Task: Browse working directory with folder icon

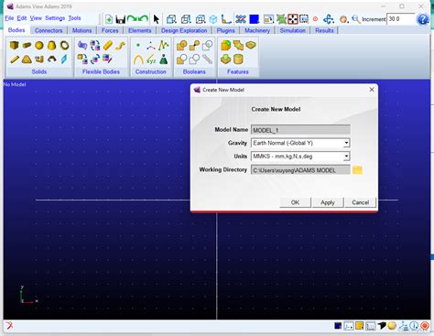Action: tap(357, 169)
